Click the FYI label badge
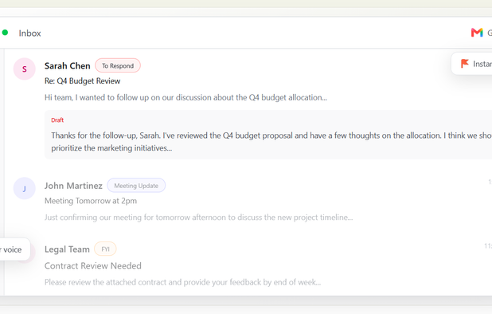 click(x=105, y=249)
